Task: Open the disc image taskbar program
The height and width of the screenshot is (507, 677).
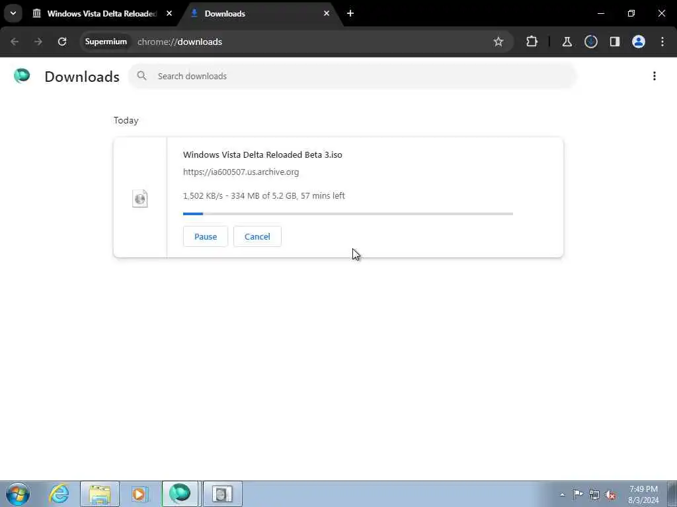Action: [222, 494]
